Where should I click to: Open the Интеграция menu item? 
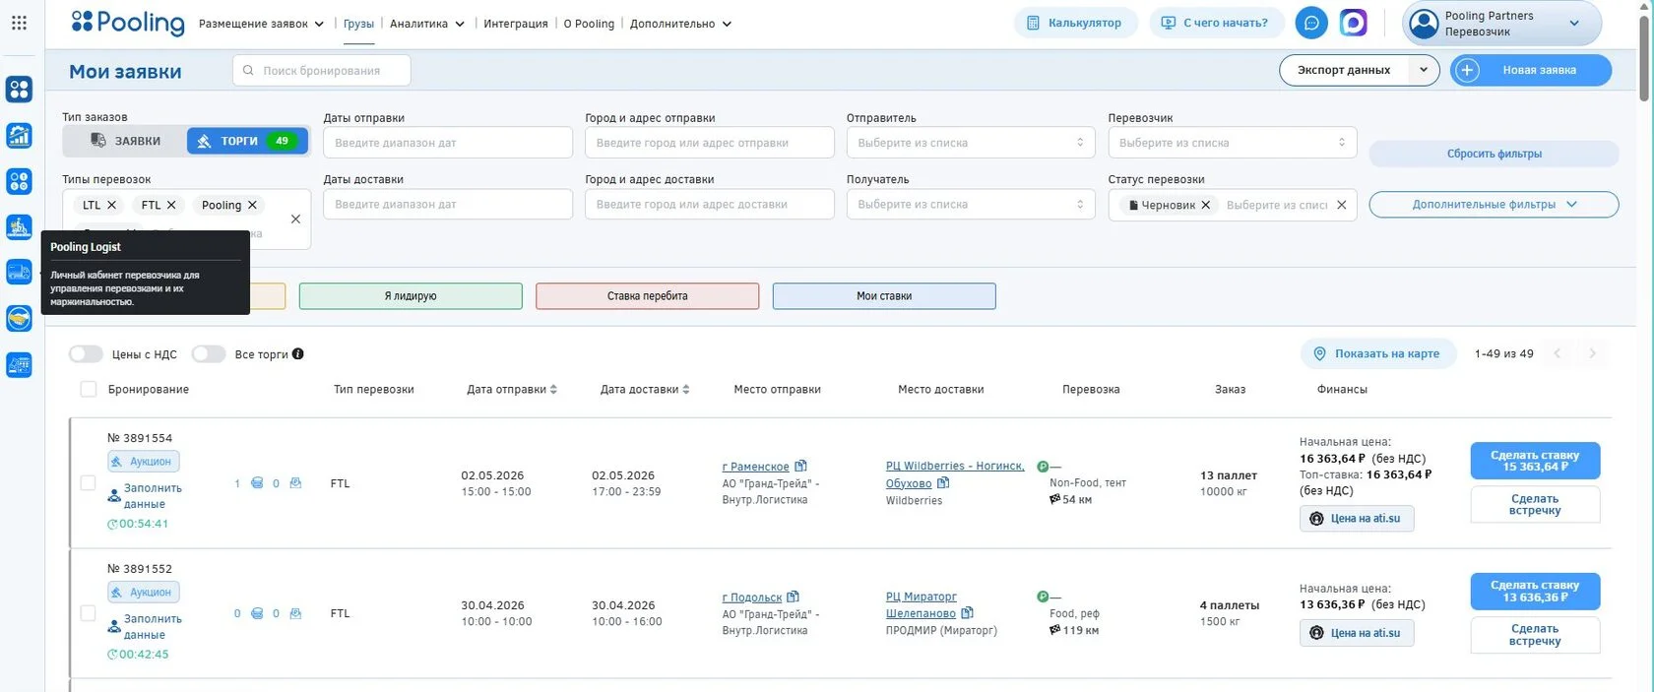516,24
